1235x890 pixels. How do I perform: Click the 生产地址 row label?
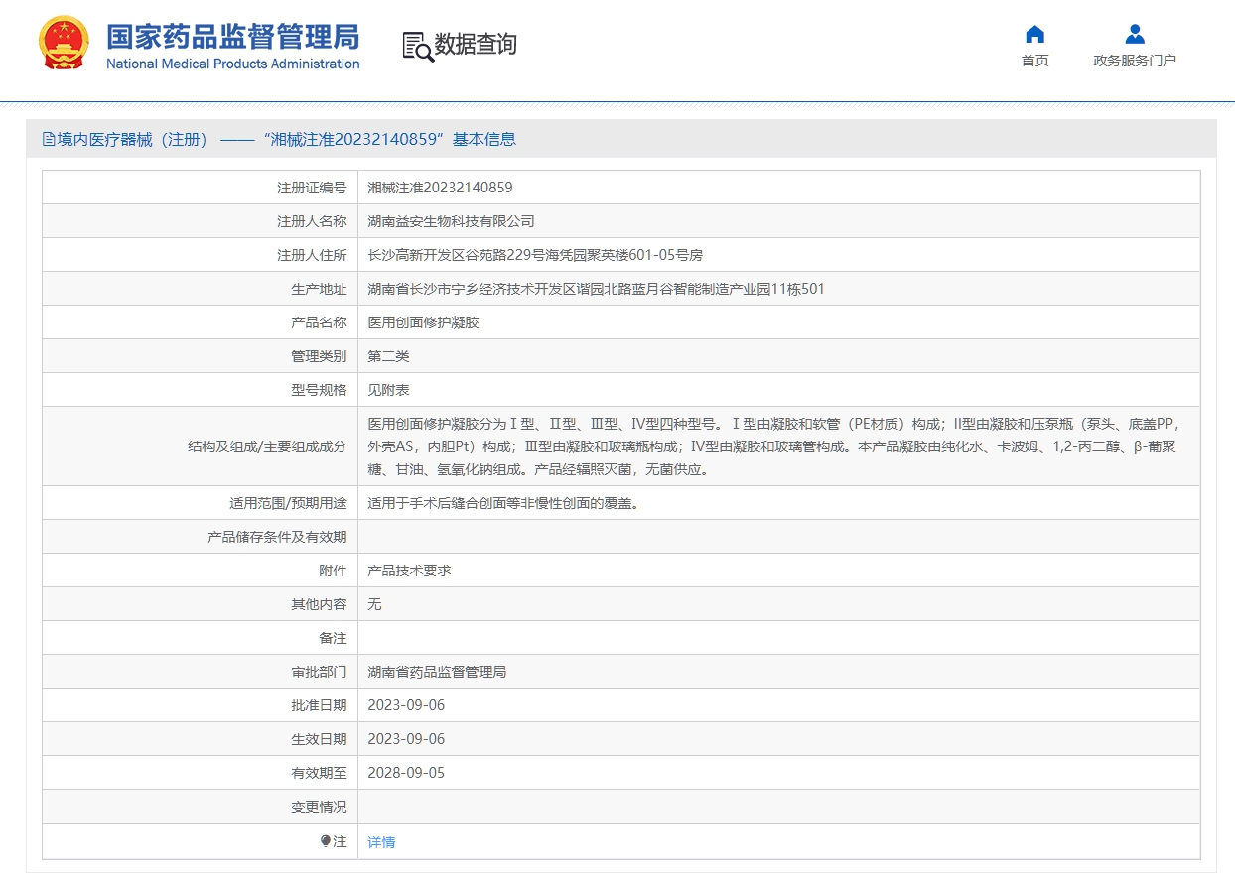click(x=319, y=289)
